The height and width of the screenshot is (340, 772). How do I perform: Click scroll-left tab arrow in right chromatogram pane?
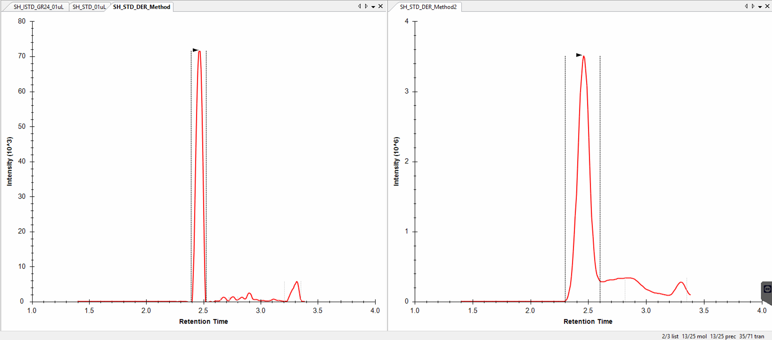click(x=746, y=6)
